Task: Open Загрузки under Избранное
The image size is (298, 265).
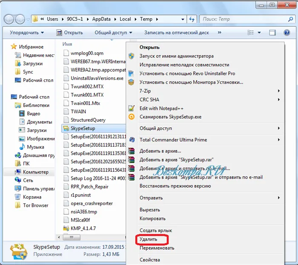Action: pos(29,63)
